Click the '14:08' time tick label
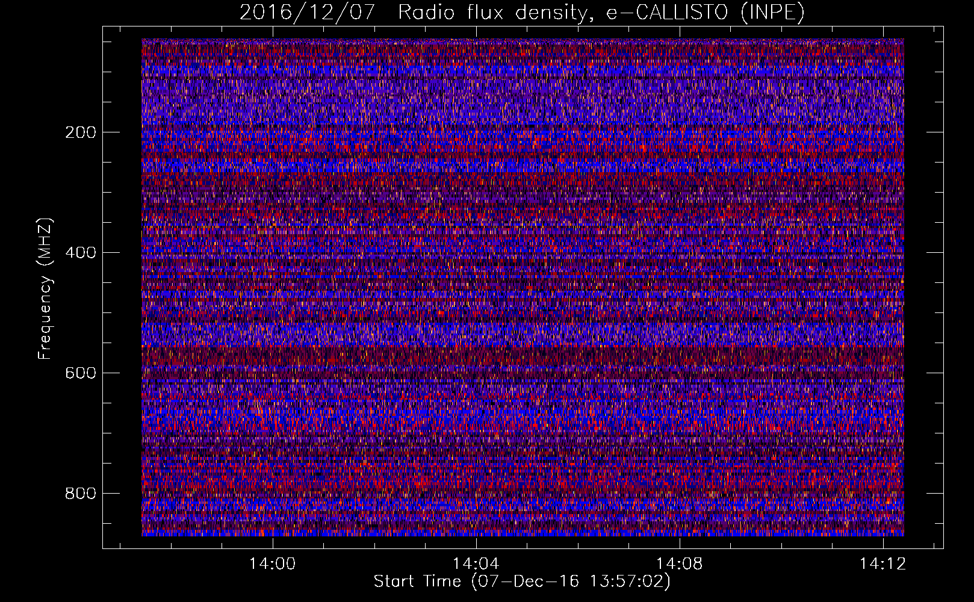The height and width of the screenshot is (602, 974). click(x=680, y=564)
